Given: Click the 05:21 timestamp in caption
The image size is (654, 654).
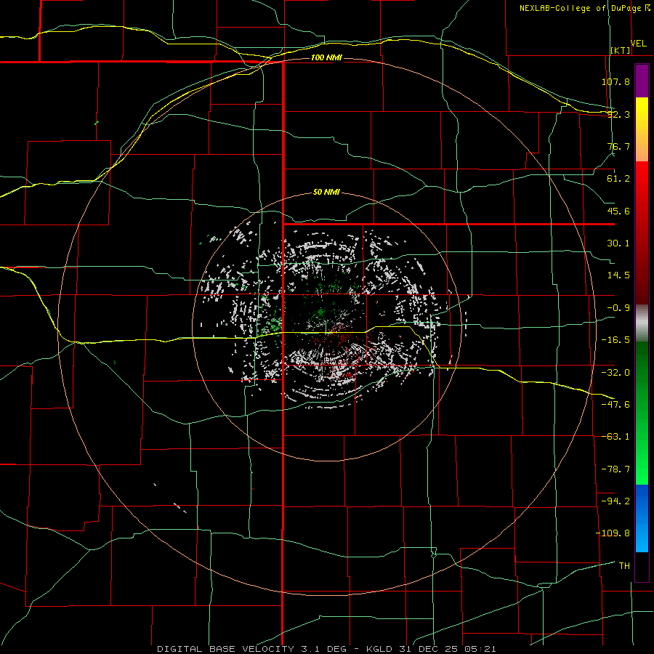Looking at the screenshot, I should point(482,649).
